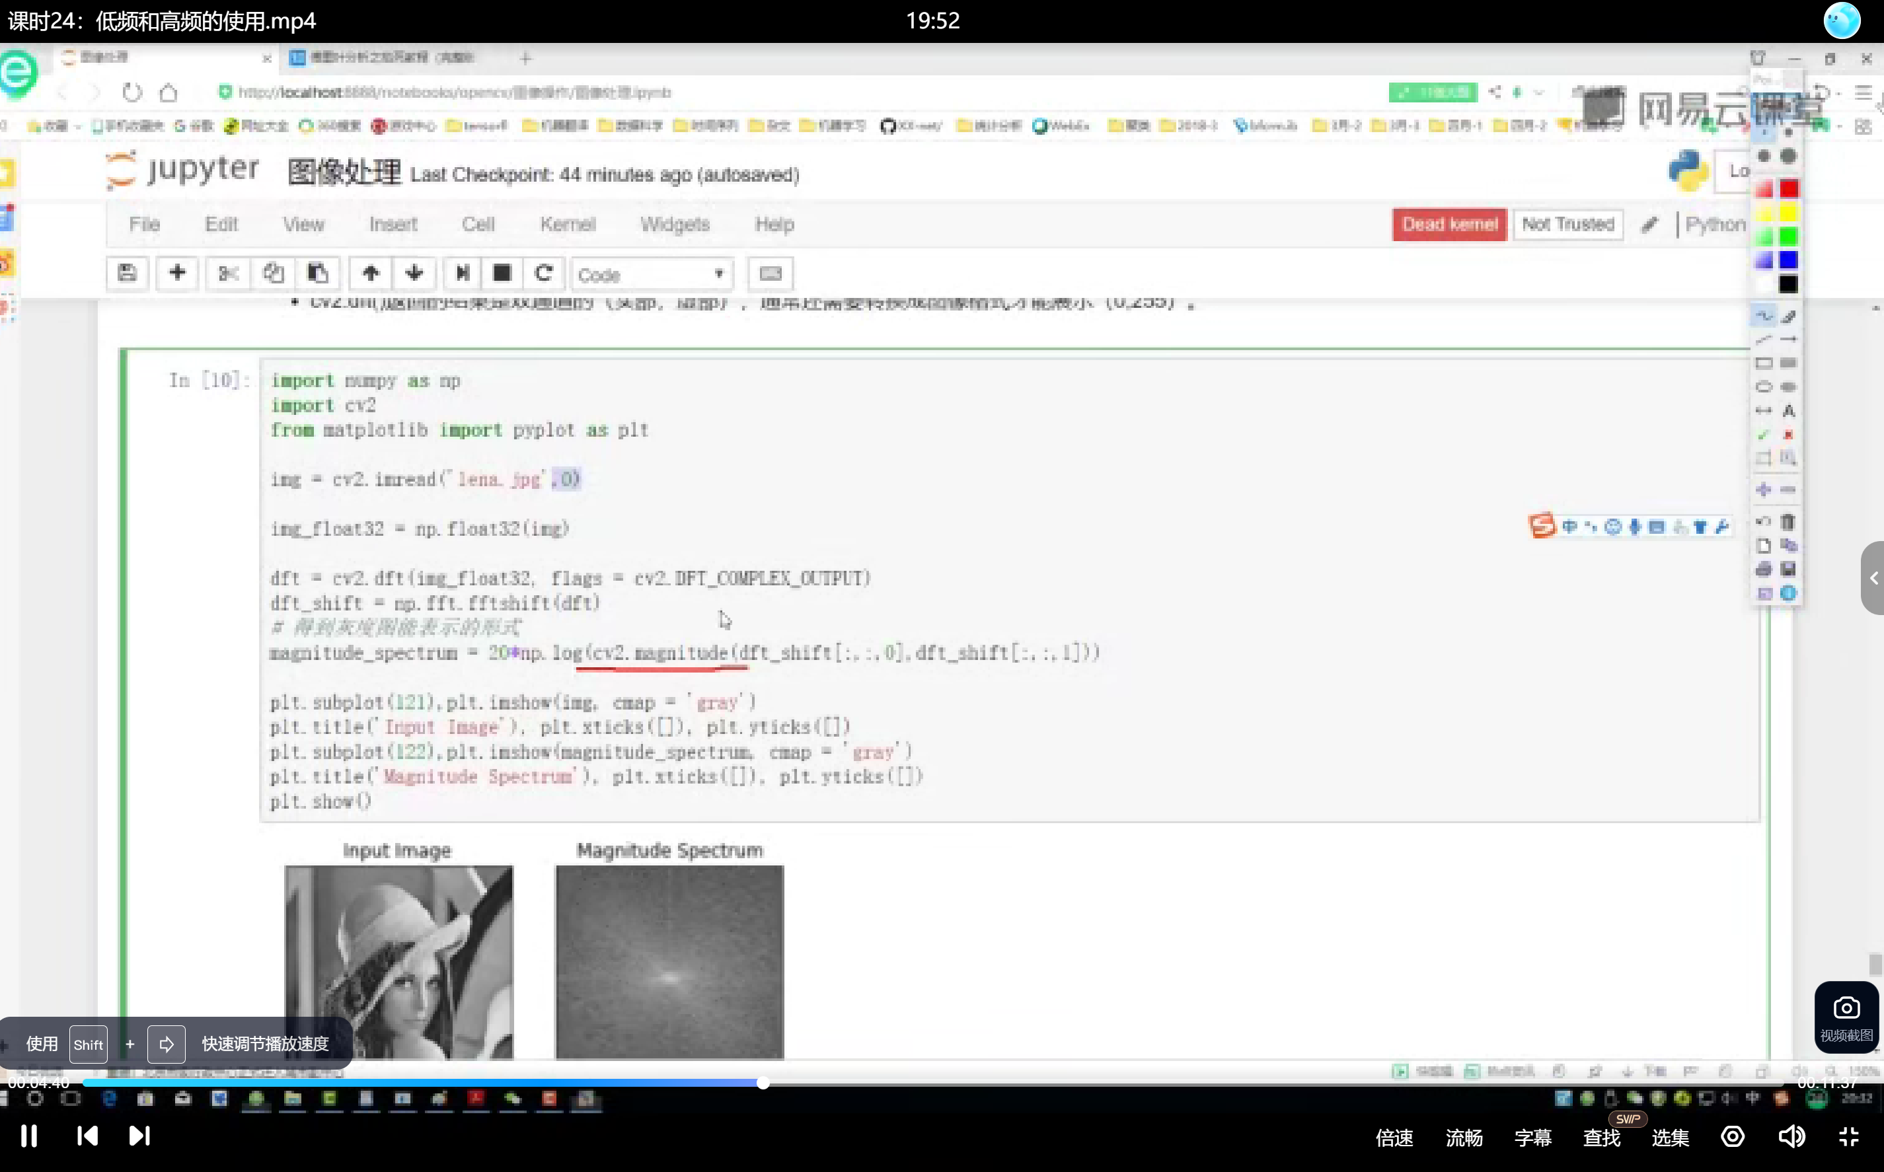The image size is (1884, 1172).
Task: Click the localhost address bar URL
Action: click(x=455, y=93)
